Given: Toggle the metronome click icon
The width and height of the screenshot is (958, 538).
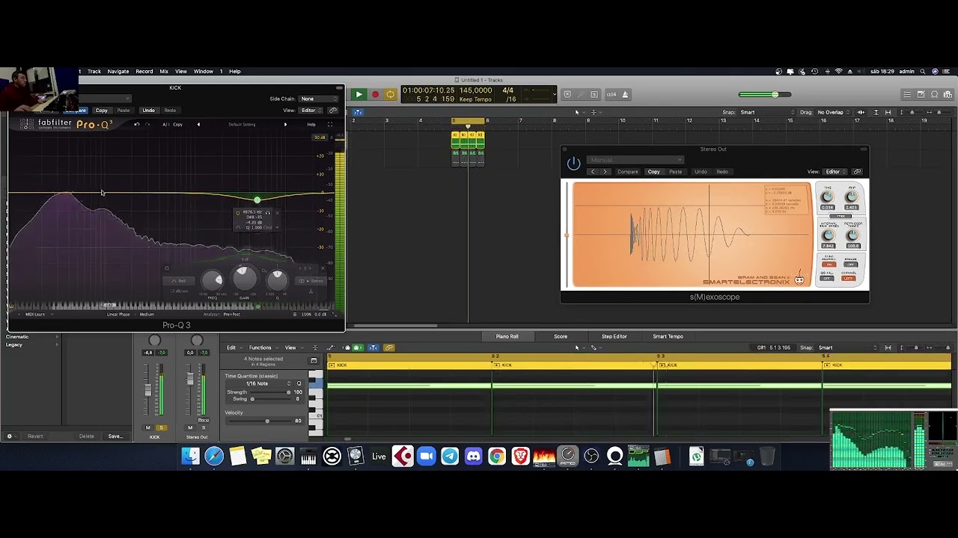Looking at the screenshot, I should point(625,94).
